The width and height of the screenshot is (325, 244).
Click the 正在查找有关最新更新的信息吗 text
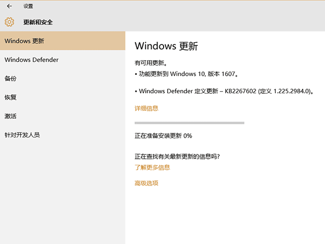coord(177,157)
